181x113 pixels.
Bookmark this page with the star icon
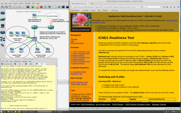[x=164, y=7]
